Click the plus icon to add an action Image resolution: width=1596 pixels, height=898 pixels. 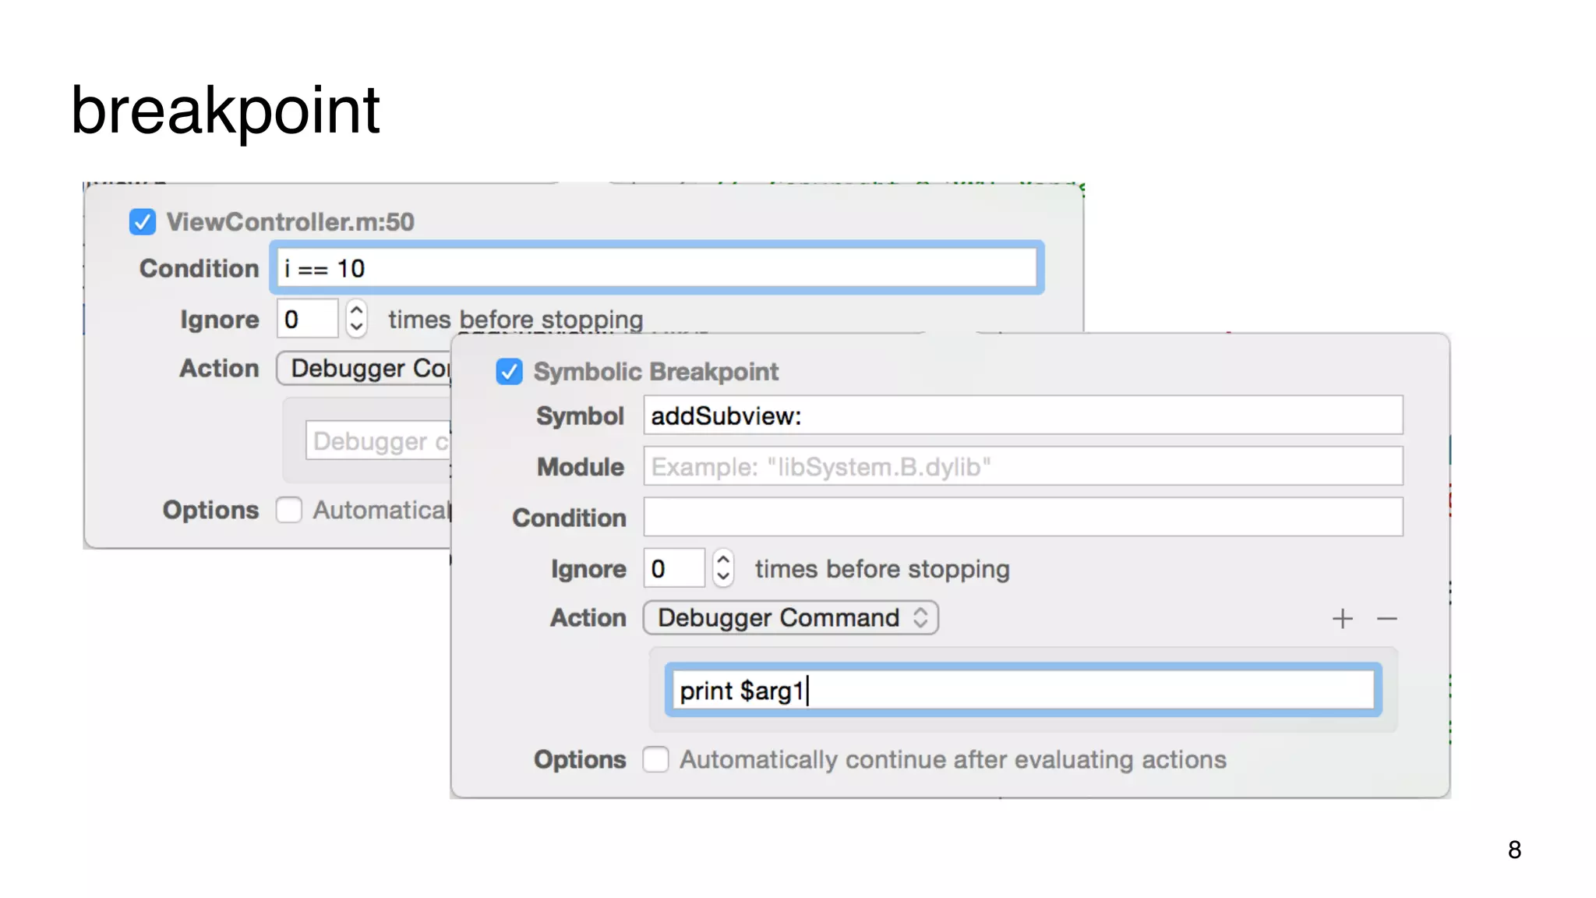point(1342,619)
